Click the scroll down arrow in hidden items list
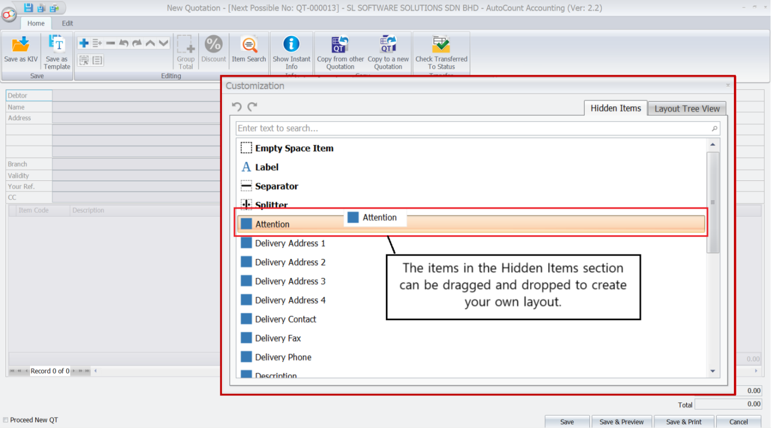The height and width of the screenshot is (428, 771). pyautogui.click(x=712, y=371)
